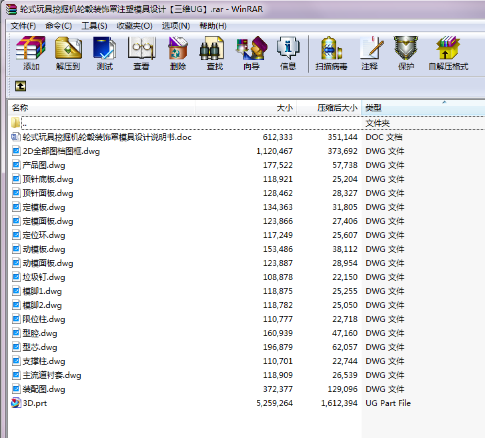Click the 'DOC 文档' type cell
This screenshot has height=438, width=485.
[384, 137]
